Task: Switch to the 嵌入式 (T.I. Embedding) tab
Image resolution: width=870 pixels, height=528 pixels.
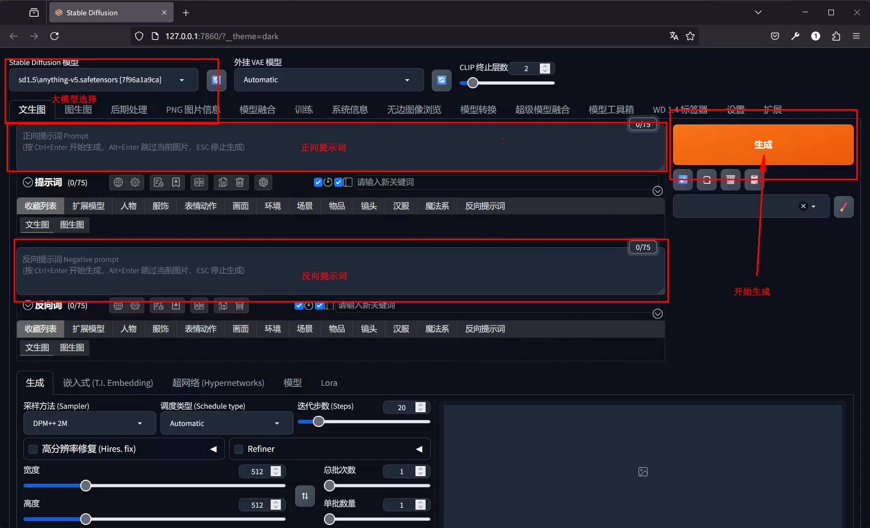Action: coord(108,383)
